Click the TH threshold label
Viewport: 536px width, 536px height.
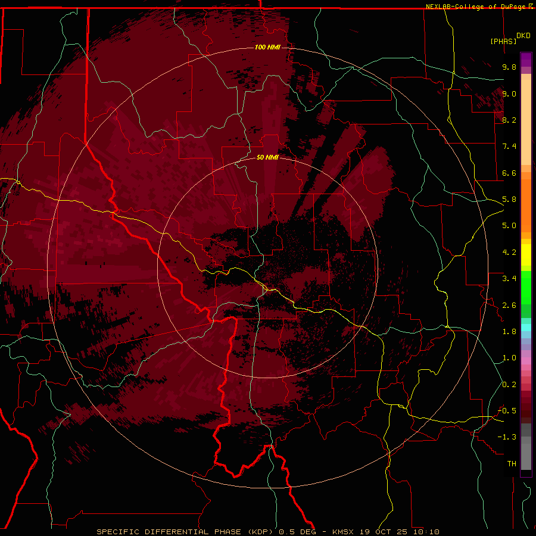[512, 464]
